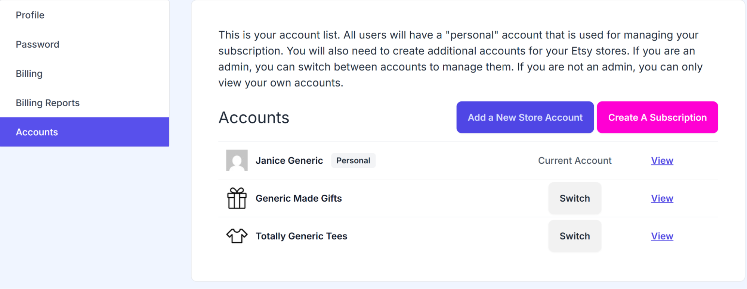Click the t-shirt icon
This screenshot has height=289, width=747.
tap(237, 236)
